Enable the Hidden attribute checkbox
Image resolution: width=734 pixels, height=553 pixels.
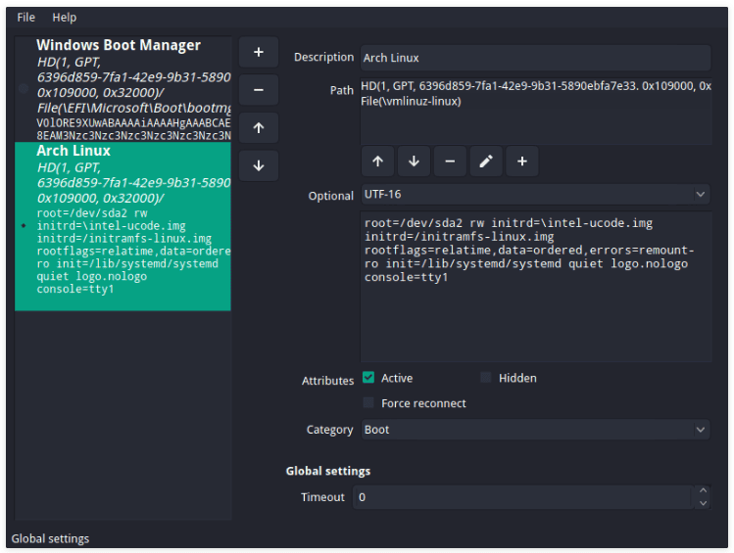486,377
